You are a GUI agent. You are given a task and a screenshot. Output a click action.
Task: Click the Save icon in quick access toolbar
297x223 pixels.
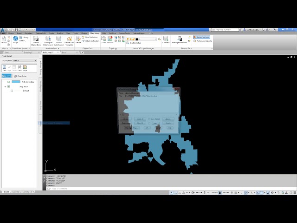[x=17, y=30]
